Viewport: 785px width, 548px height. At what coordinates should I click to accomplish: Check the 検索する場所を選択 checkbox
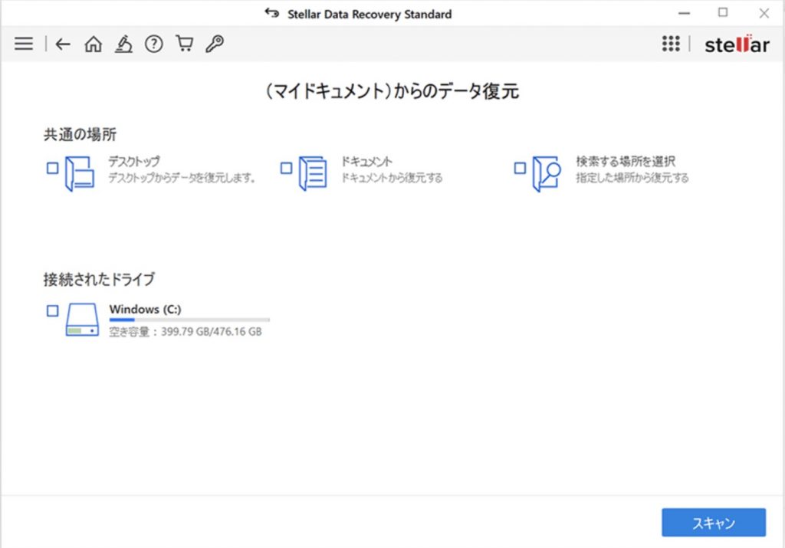point(521,168)
